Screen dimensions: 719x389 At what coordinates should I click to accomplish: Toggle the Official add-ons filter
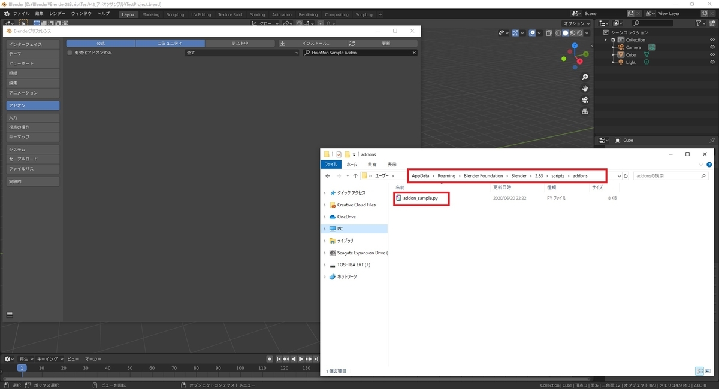coord(101,43)
